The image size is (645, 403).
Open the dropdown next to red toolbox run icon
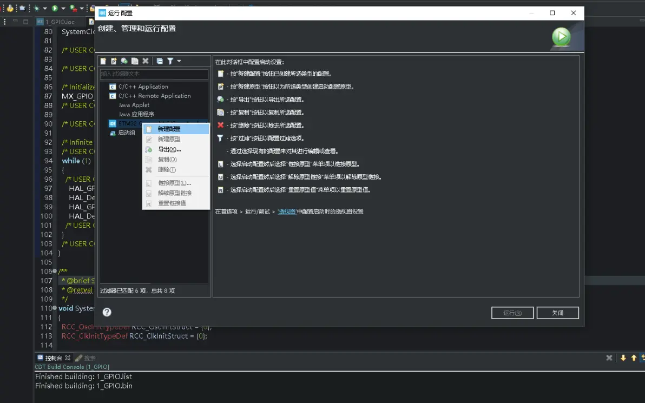82,8
